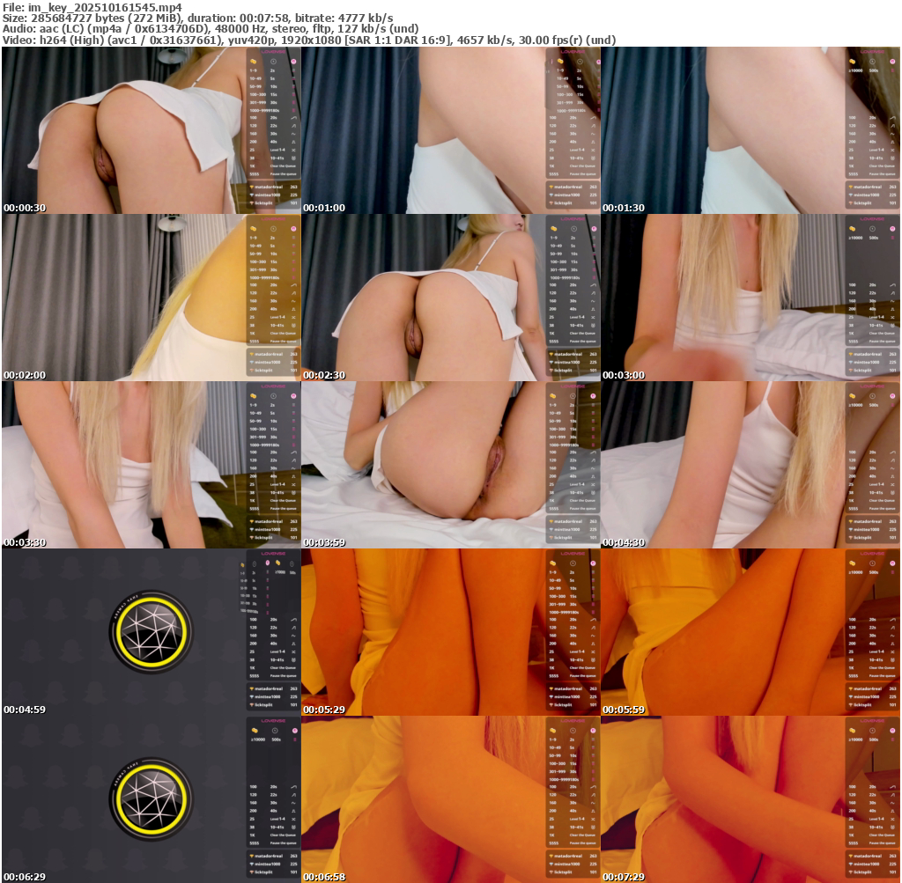Open the frame at timestamp 00:01:30

coord(750,130)
